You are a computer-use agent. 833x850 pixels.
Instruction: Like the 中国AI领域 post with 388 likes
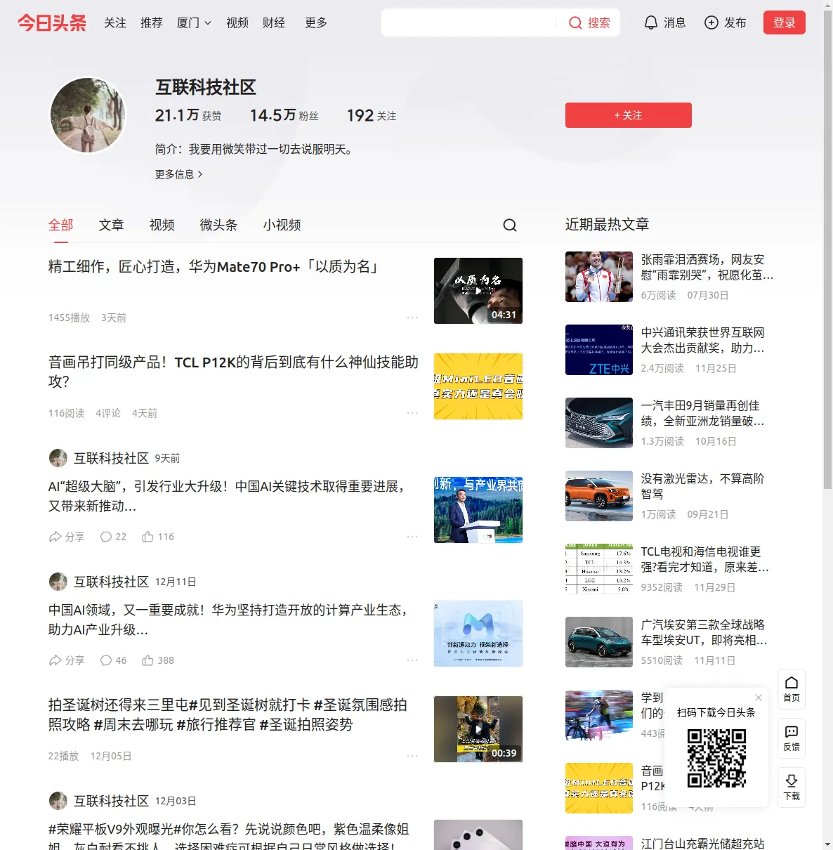[x=158, y=660]
